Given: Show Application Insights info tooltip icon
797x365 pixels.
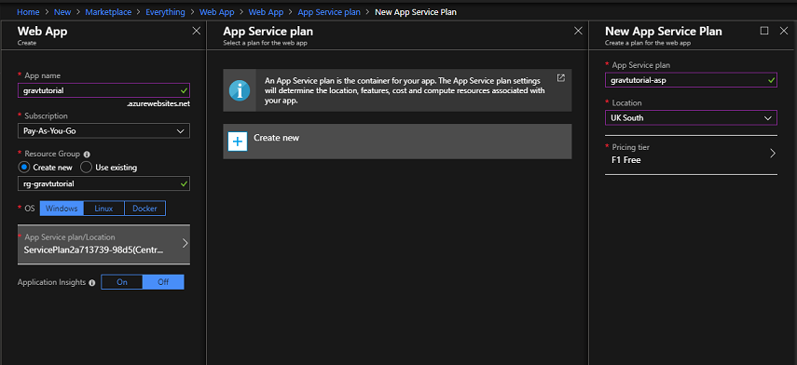Looking at the screenshot, I should [92, 283].
